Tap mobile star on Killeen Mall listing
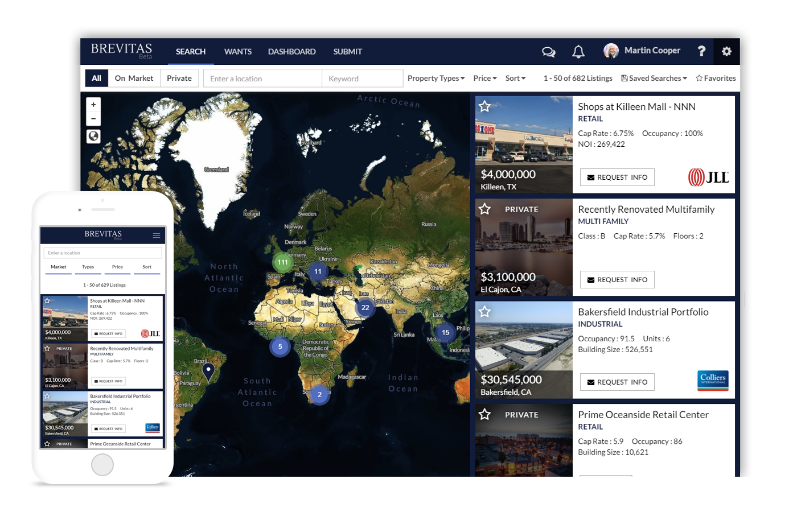797x512 pixels. [x=47, y=300]
